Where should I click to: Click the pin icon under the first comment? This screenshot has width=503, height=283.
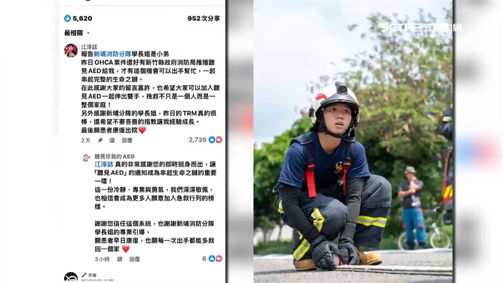click(100, 140)
